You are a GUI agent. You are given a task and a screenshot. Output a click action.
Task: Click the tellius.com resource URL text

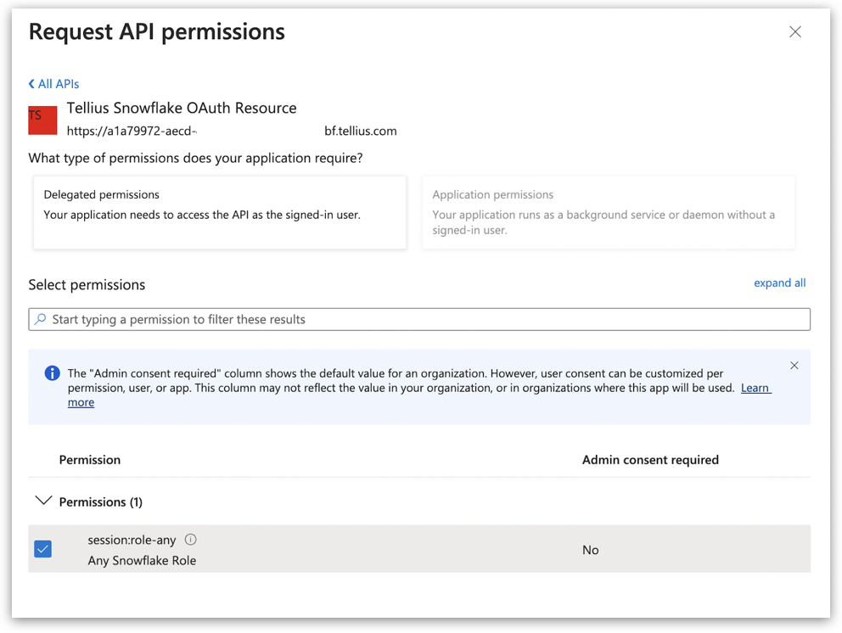(360, 132)
